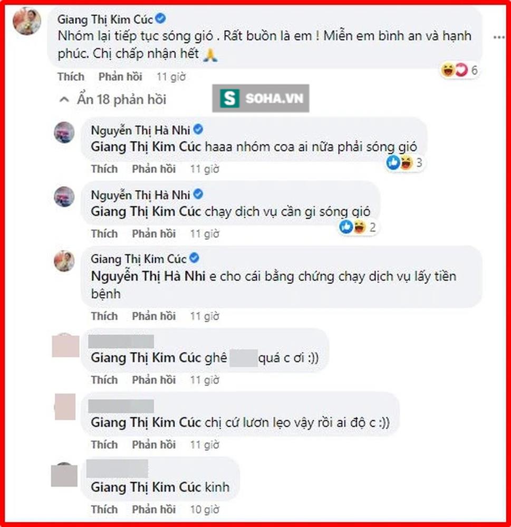This screenshot has height=527, width=511.
Task: Like the top comment with Thích
Action: (x=71, y=76)
